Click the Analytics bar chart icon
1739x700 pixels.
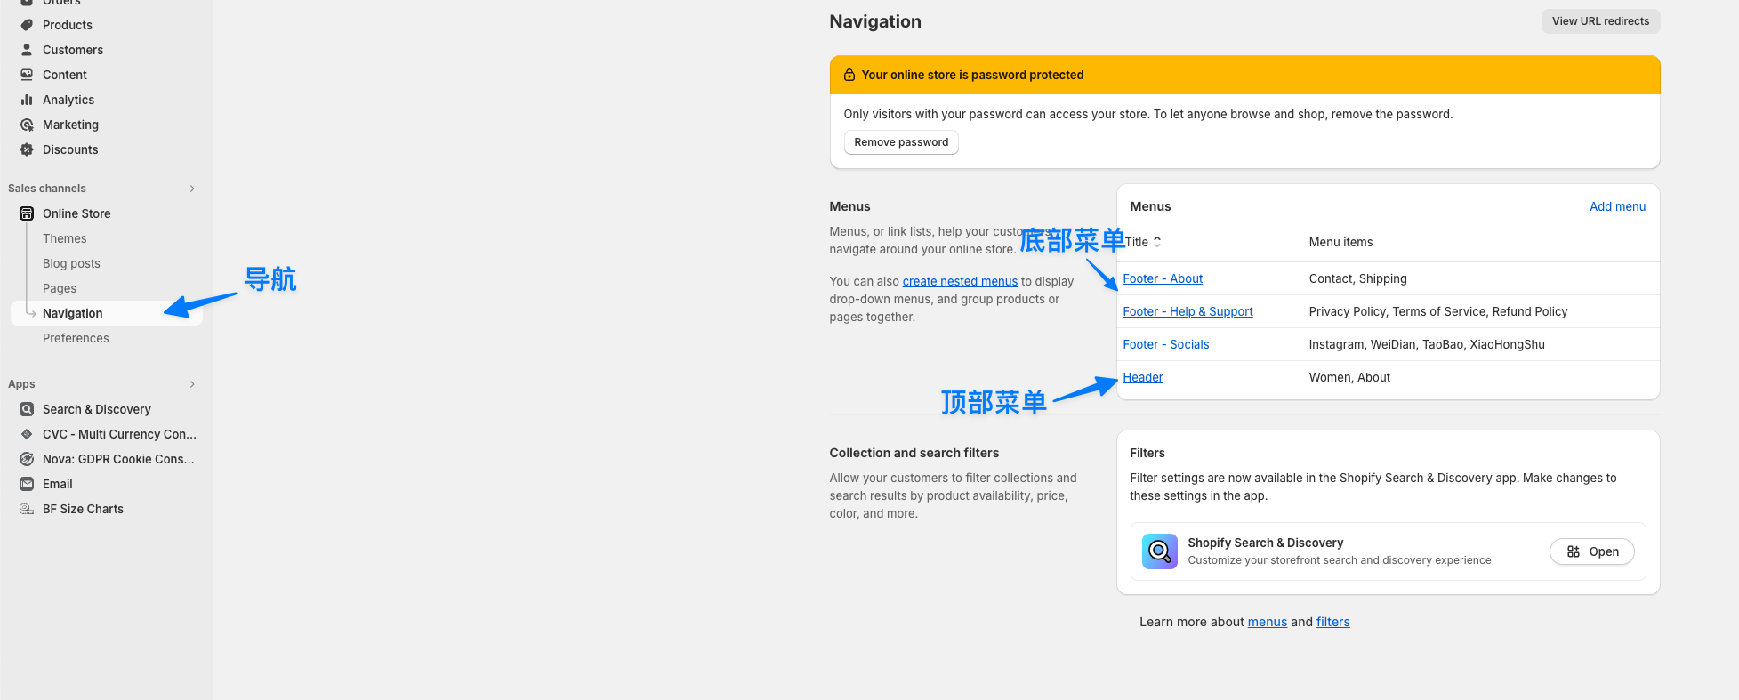[x=27, y=100]
